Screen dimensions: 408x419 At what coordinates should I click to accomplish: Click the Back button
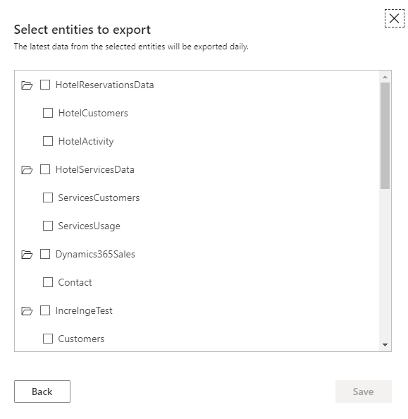[x=42, y=391]
